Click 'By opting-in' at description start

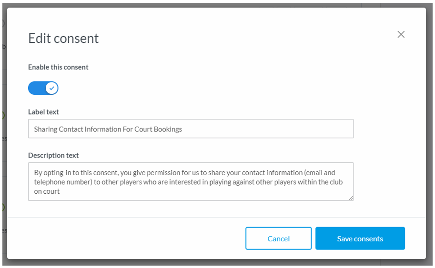pos(52,173)
